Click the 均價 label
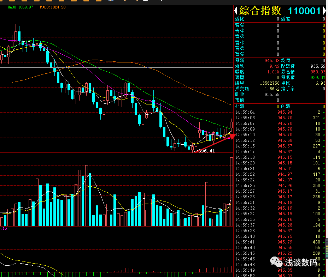Image resolution: width=328 pixels, height=277 pixels. pos(286,61)
